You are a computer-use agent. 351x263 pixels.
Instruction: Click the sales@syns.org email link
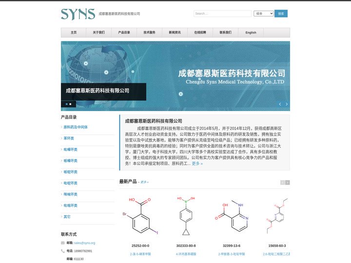(85, 243)
